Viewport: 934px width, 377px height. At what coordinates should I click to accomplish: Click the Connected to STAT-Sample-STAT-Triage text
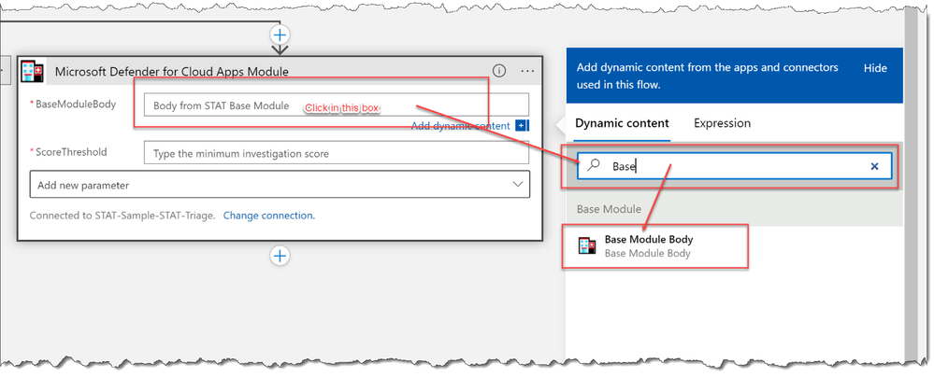click(122, 216)
